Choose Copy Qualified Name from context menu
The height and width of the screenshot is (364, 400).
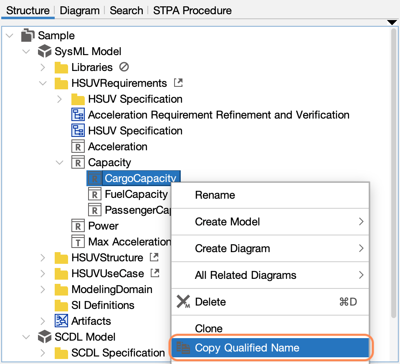point(247,348)
